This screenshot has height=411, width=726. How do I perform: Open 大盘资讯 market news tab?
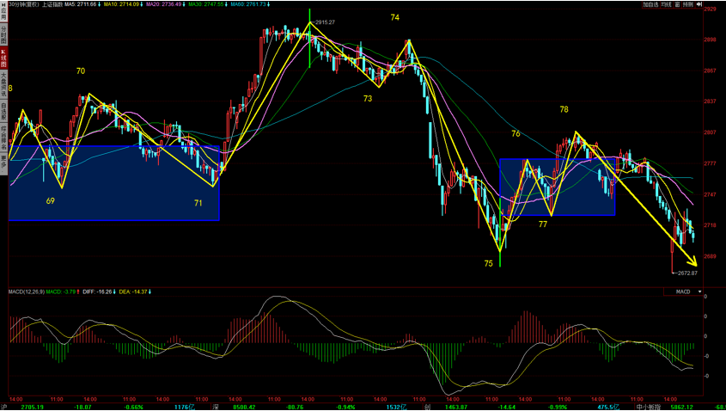coord(3,85)
